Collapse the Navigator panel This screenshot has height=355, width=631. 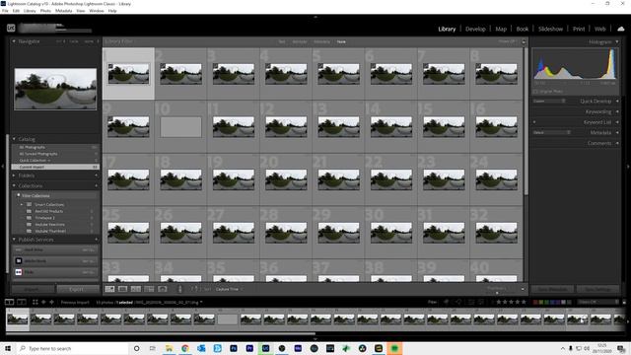click(x=14, y=41)
